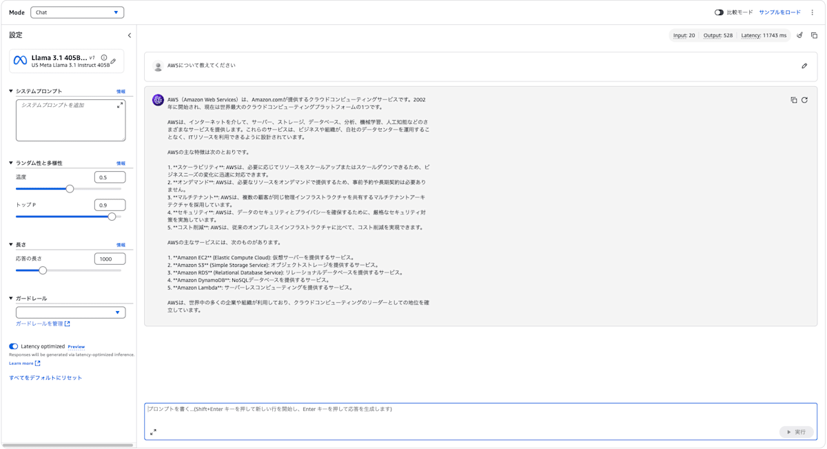Viewport: 827px width, 449px height.
Task: Click the Input: 20 token stat
Action: (x=684, y=35)
